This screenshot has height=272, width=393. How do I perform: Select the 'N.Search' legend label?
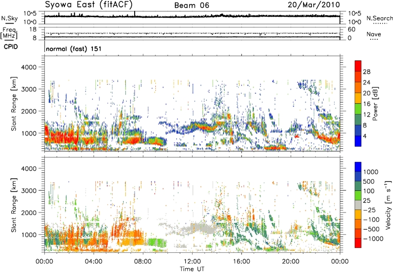(379, 18)
